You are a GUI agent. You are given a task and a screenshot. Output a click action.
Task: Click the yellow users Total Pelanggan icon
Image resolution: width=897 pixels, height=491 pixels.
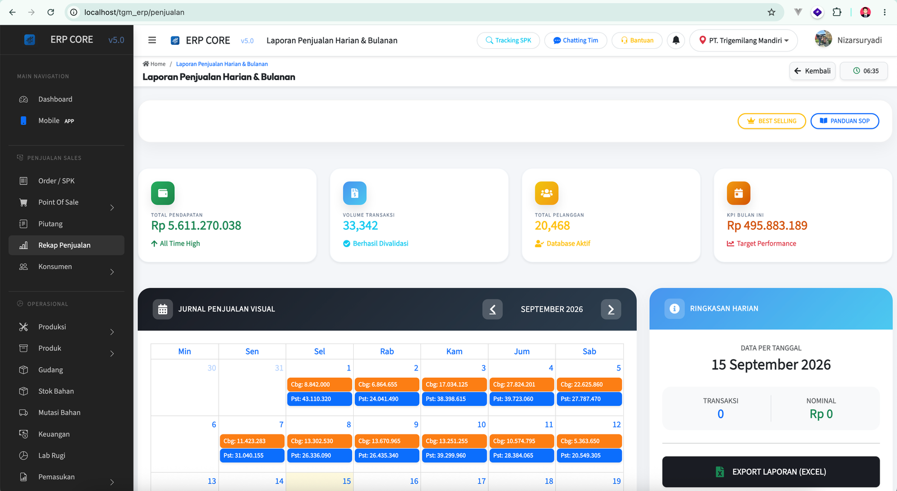tap(547, 193)
